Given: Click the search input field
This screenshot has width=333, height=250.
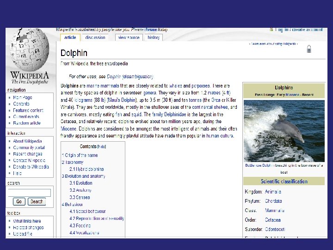Looking at the screenshot, I should point(29,193).
